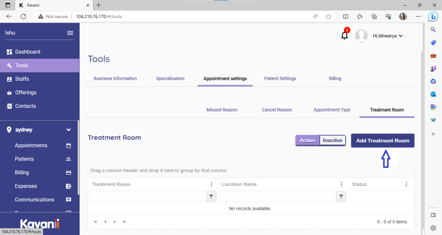Open Treatment Room column options menu

[212, 184]
